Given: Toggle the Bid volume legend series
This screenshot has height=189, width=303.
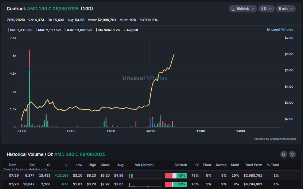Looking at the screenshot, I should (x=20, y=30).
